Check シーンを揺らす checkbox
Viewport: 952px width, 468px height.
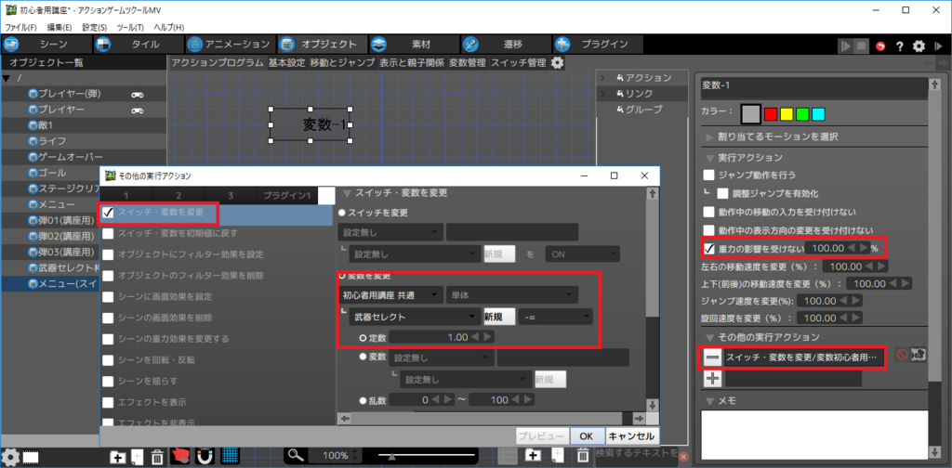(x=108, y=382)
